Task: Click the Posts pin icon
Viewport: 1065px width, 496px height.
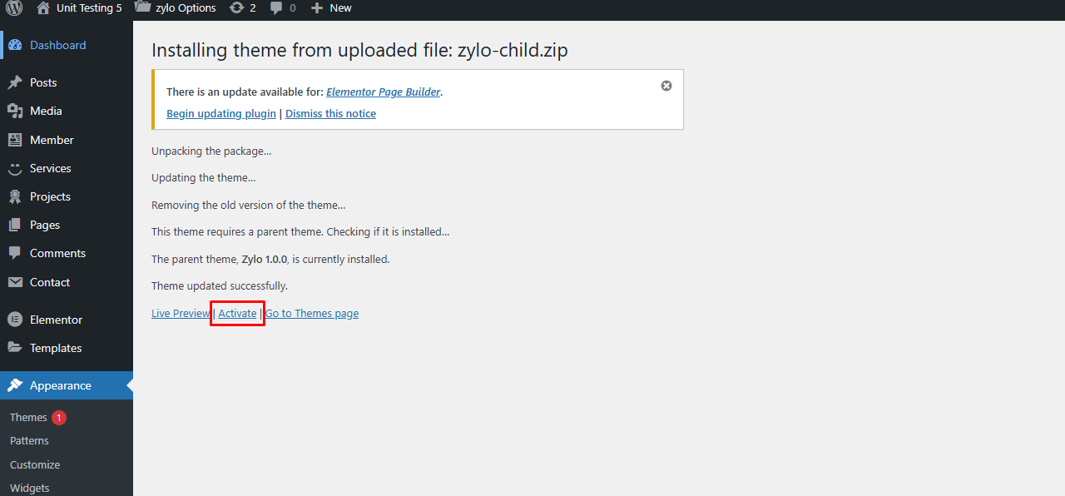Action: (x=15, y=82)
